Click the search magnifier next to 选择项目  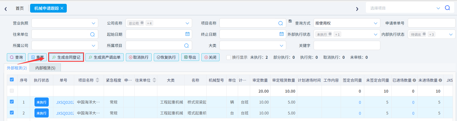[447, 8]
